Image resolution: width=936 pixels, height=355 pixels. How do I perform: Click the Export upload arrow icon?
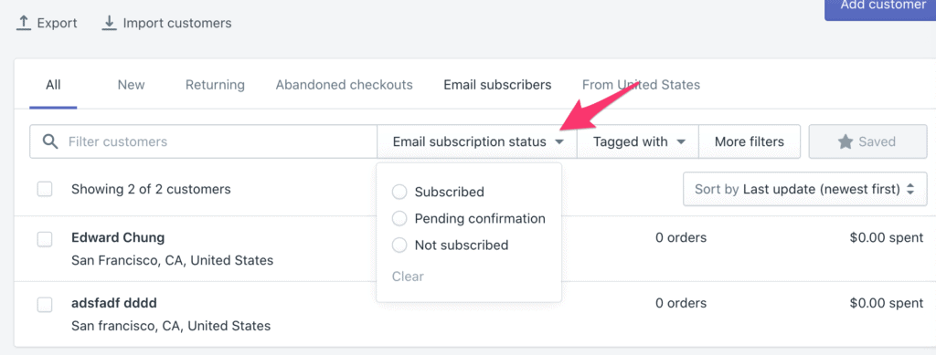pyautogui.click(x=23, y=23)
